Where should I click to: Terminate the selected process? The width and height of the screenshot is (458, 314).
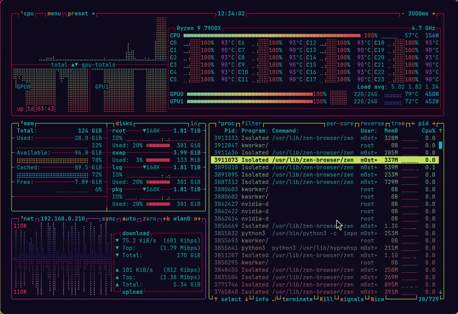click(x=297, y=299)
